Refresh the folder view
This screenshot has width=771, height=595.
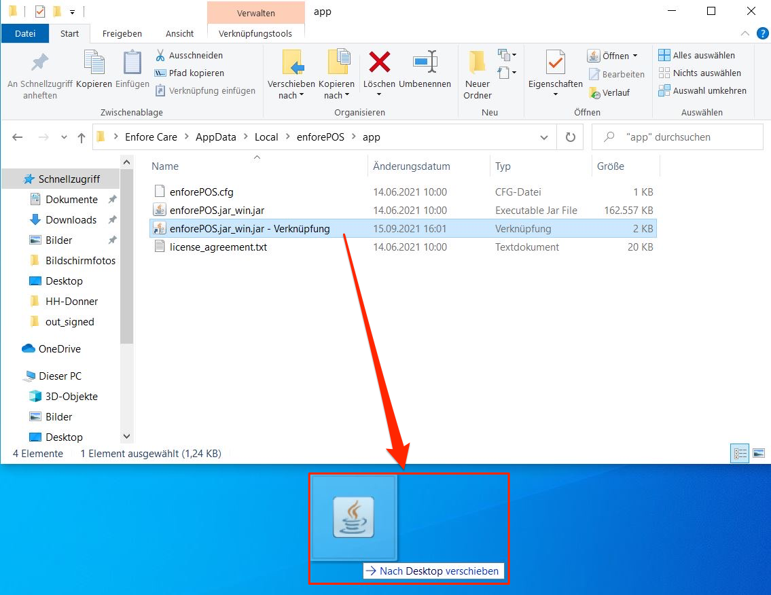point(570,137)
